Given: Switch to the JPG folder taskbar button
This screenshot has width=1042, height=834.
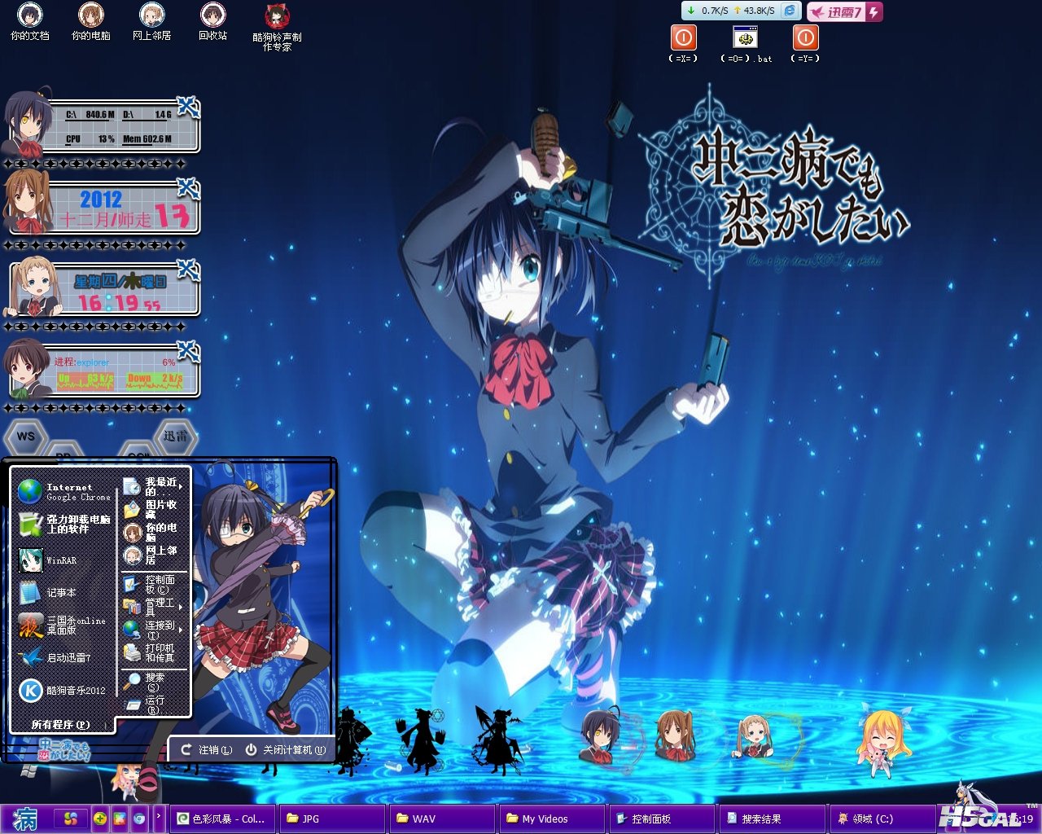Looking at the screenshot, I should 332,819.
